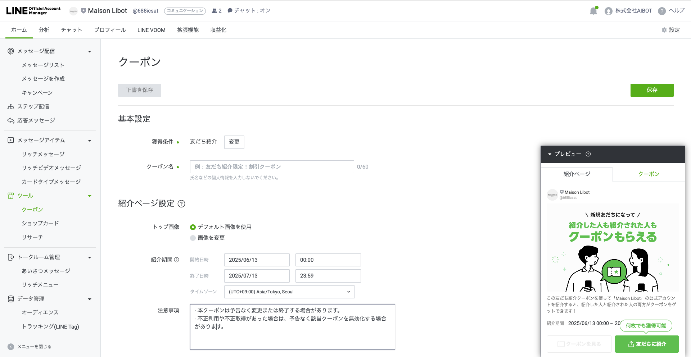691x357 pixels.
Task: Switch to the クーポン preview tab
Action: pos(649,174)
